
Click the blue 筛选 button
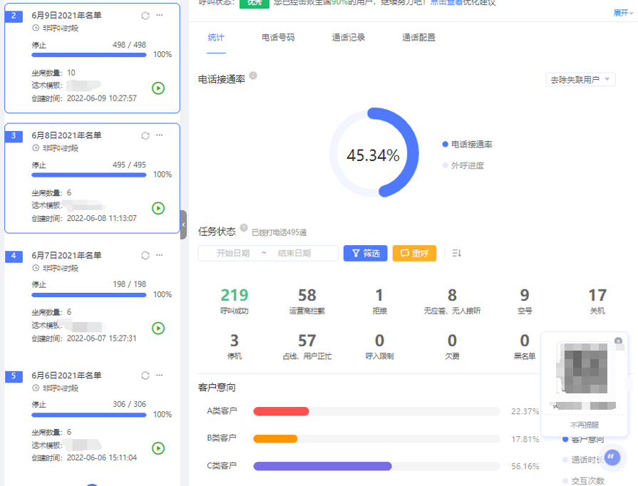pos(365,253)
